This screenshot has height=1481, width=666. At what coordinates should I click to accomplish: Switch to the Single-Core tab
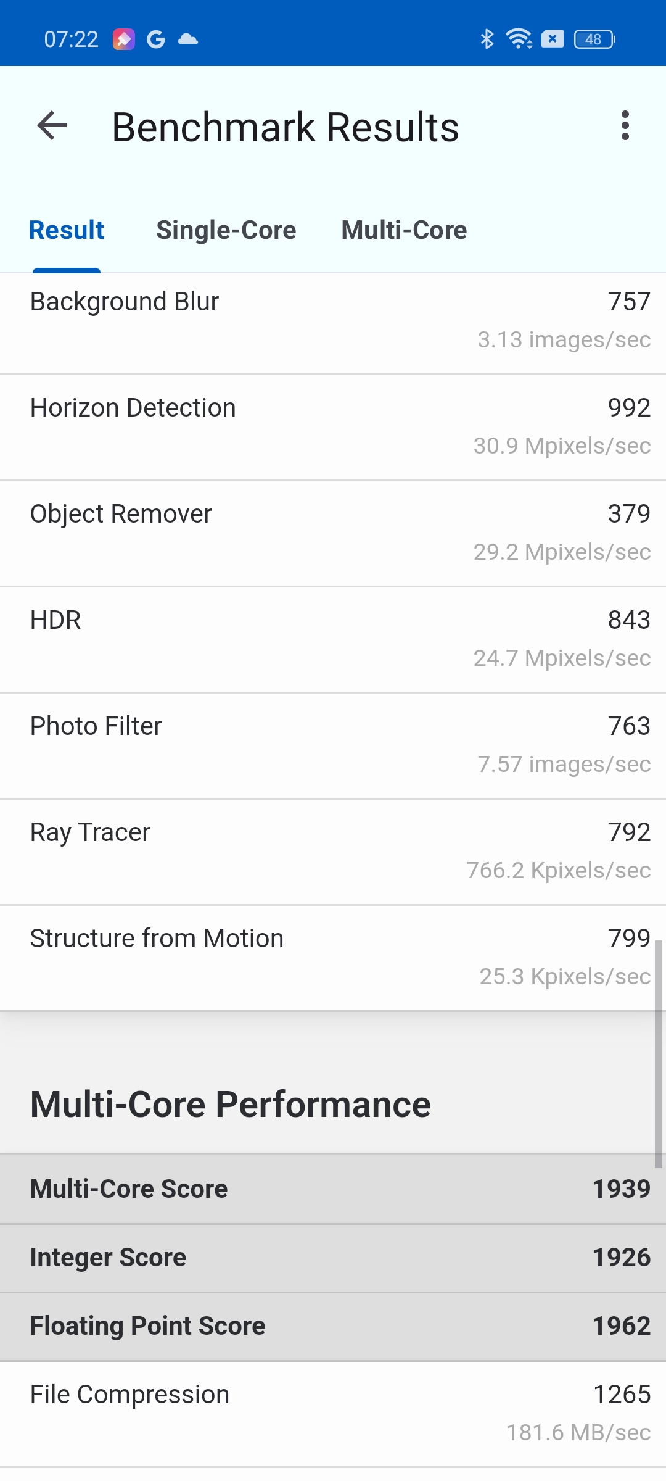coord(226,230)
